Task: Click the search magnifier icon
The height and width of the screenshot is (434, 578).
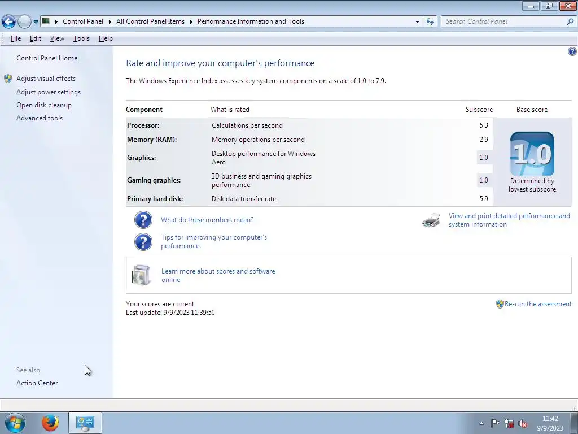Action: [570, 22]
